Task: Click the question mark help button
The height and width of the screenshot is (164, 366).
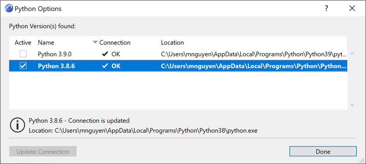Action: (326, 8)
